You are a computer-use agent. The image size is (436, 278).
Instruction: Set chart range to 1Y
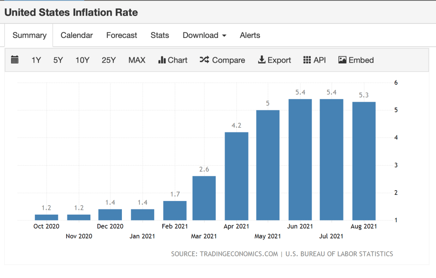36,60
